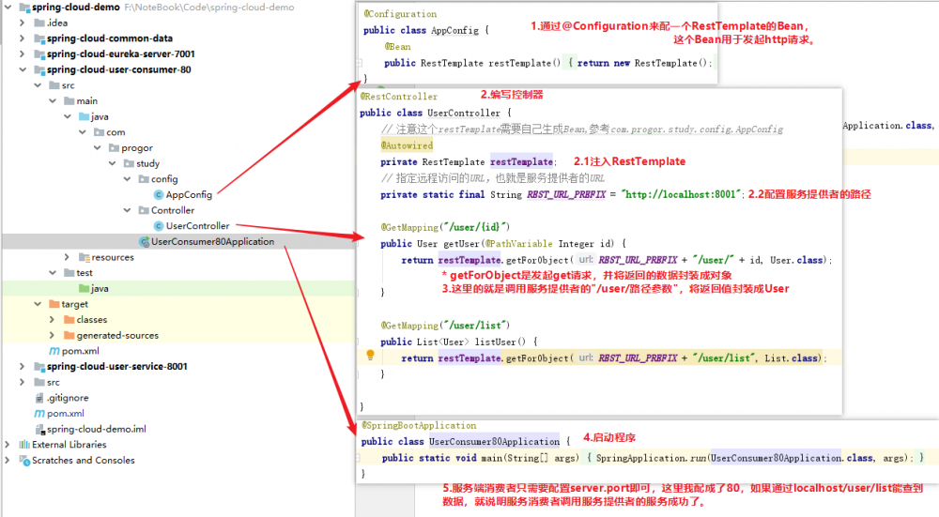Click the "/user/{id}" GetMapping string
Image resolution: width=939 pixels, height=517 pixels.
[476, 227]
